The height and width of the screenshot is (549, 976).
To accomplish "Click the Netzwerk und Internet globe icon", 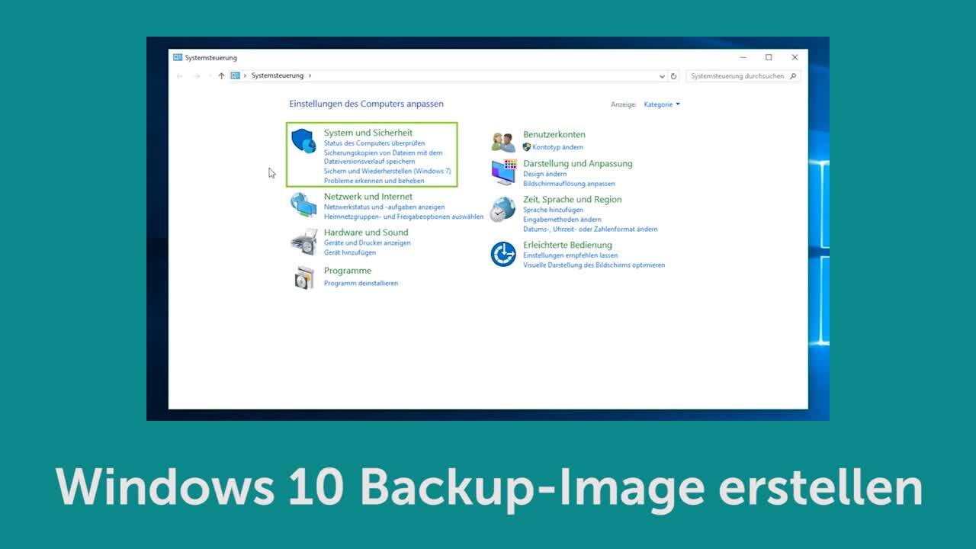I will (303, 205).
